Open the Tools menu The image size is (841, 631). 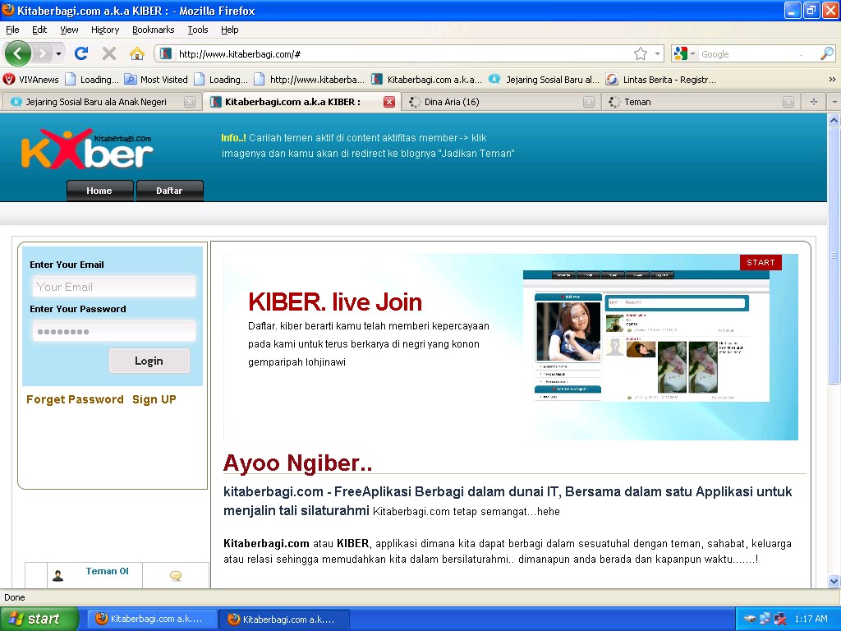[197, 30]
